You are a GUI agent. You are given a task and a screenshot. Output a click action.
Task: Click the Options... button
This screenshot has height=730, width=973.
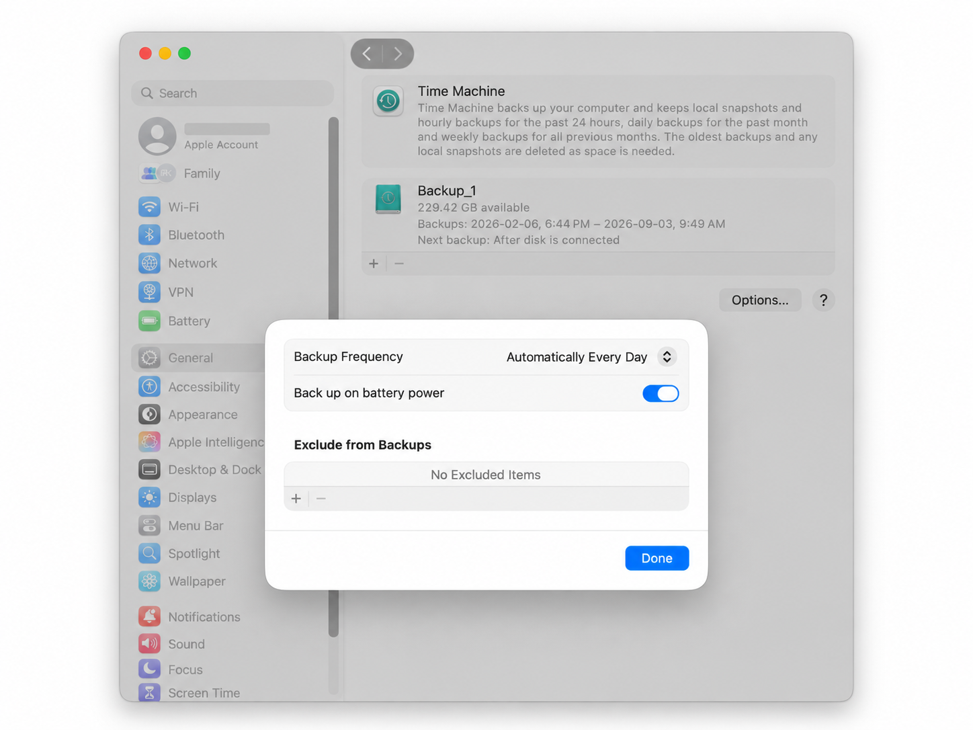(760, 300)
